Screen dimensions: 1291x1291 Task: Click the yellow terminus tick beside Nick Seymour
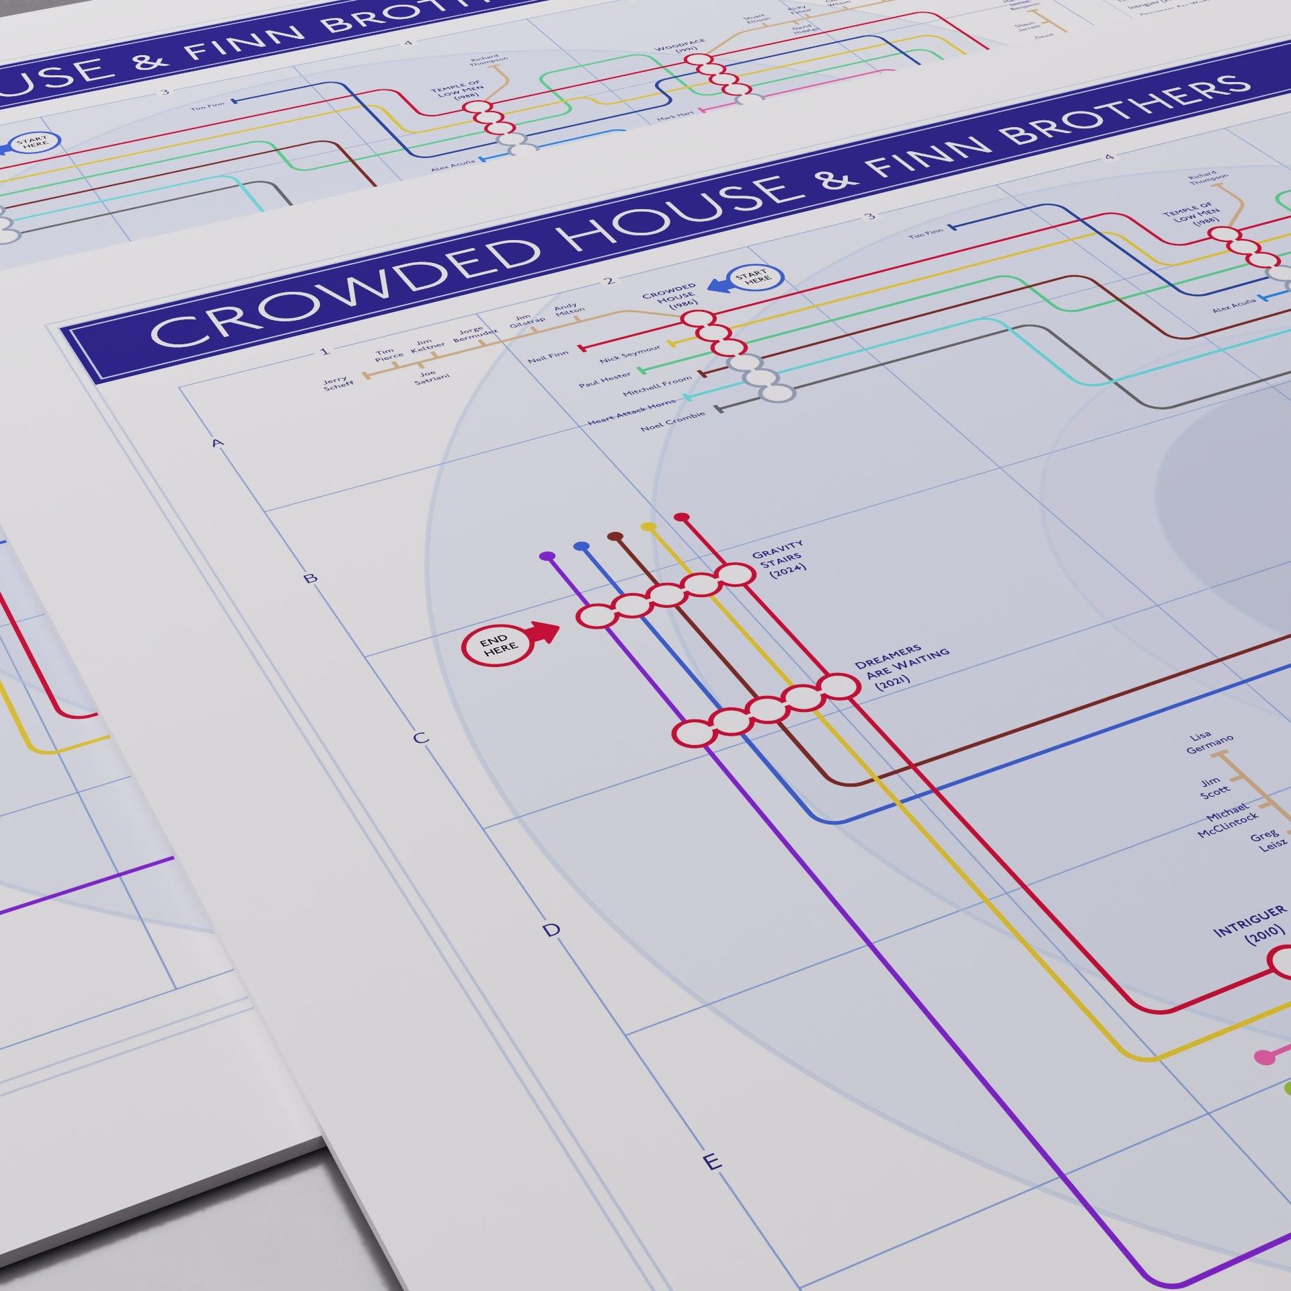670,342
